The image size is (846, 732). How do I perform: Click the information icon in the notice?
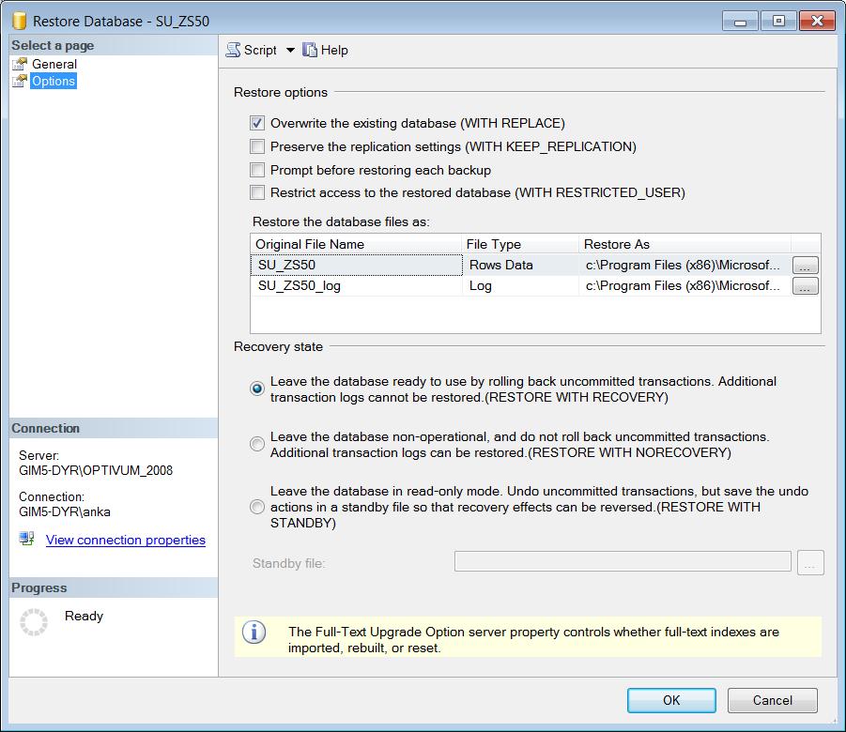tap(254, 633)
